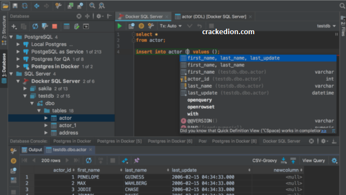346x195 pixels.
Task: Switch to the Docker SQL Server editor tab
Action: pyautogui.click(x=143, y=17)
